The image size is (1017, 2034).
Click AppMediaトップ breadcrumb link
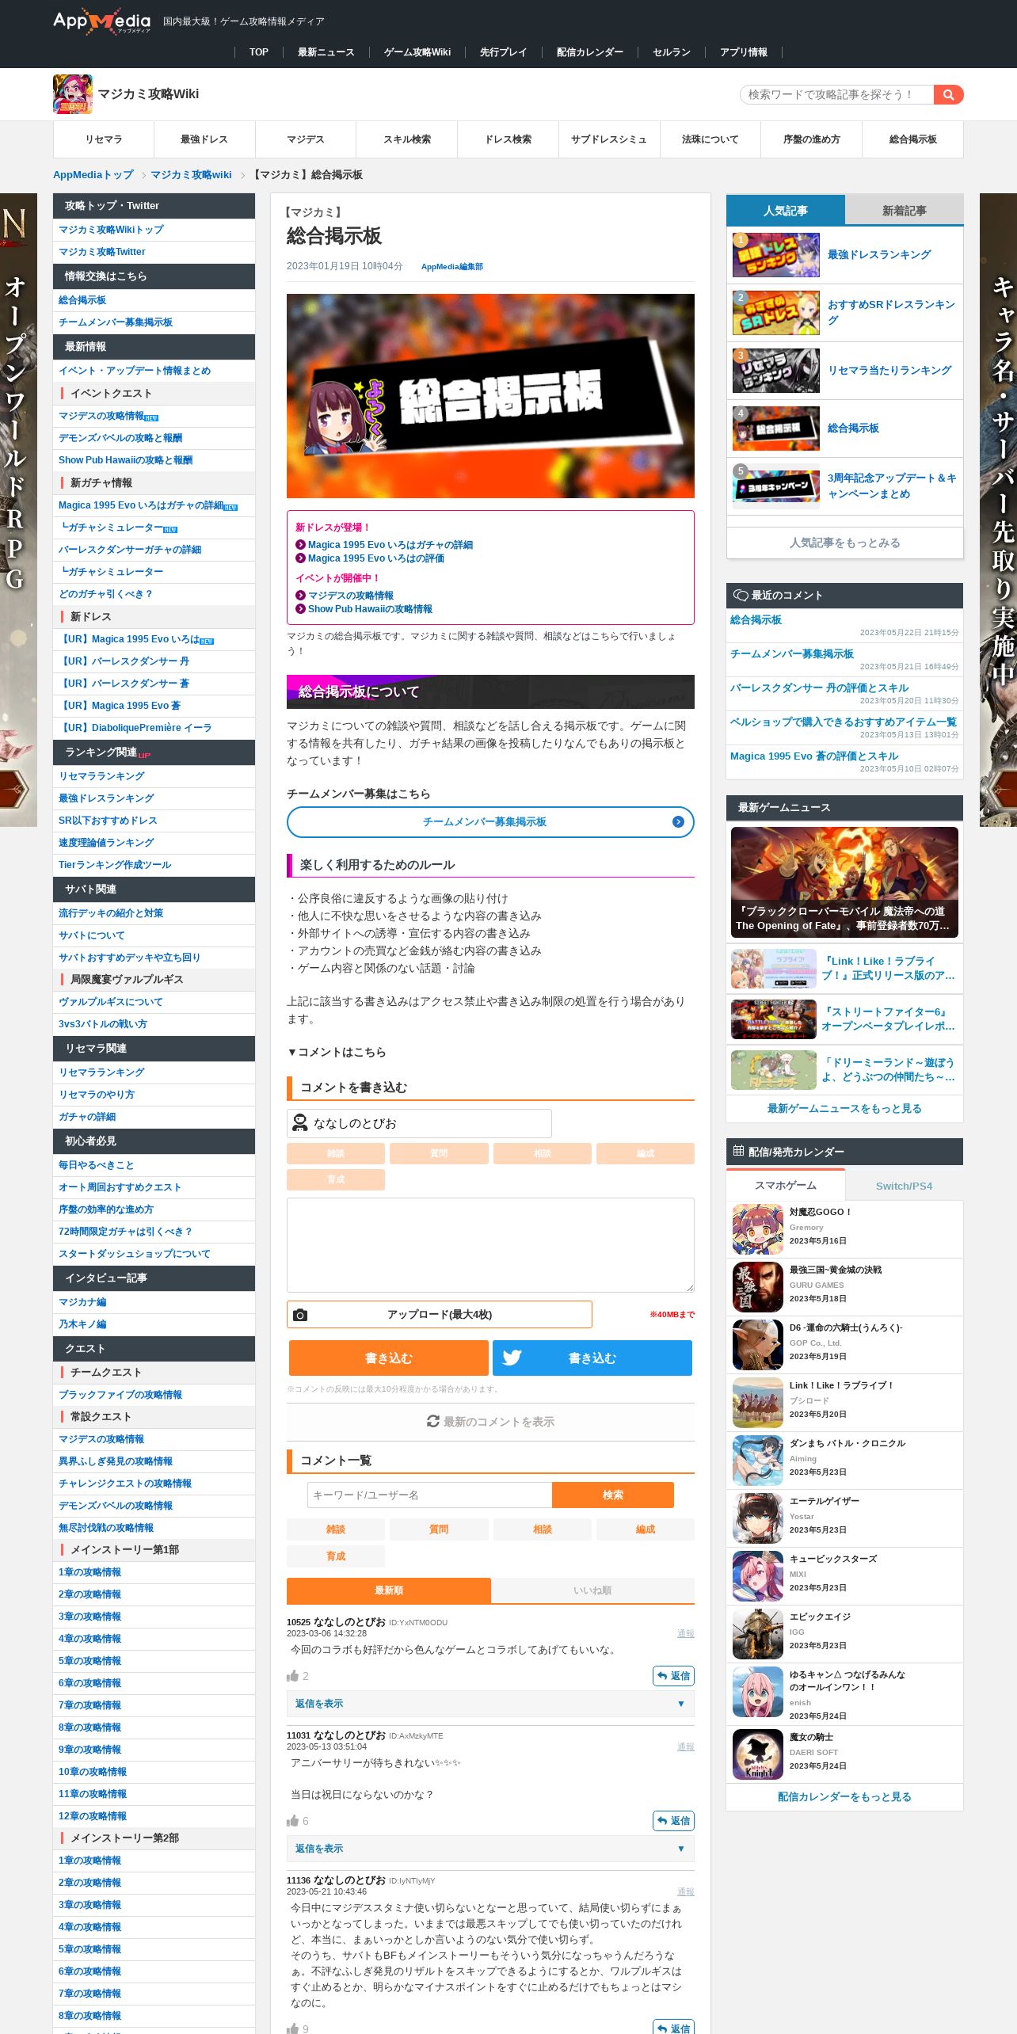pyautogui.click(x=93, y=175)
